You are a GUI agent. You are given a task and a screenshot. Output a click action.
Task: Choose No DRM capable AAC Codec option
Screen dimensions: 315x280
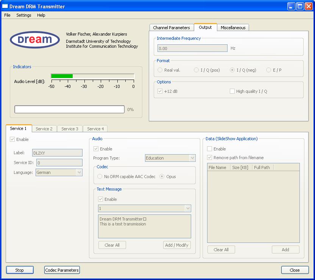[x=100, y=177]
